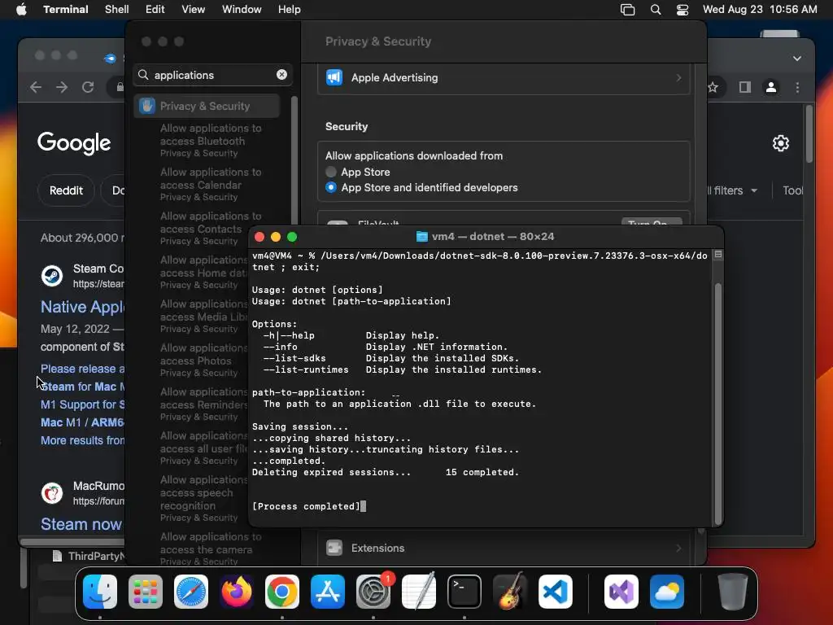Open Chrome tab search chevron
833x625 pixels.
[x=797, y=59]
